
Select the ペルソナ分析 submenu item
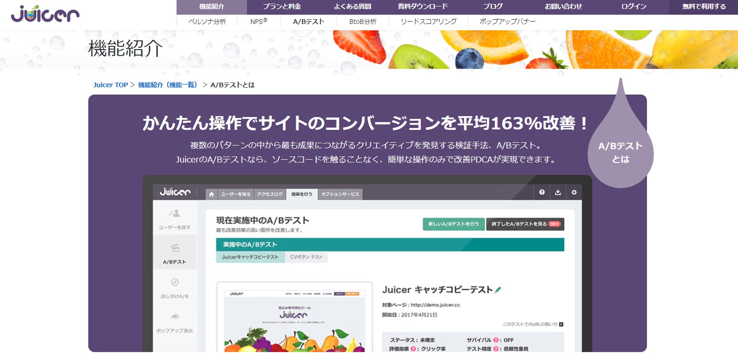pyautogui.click(x=207, y=22)
